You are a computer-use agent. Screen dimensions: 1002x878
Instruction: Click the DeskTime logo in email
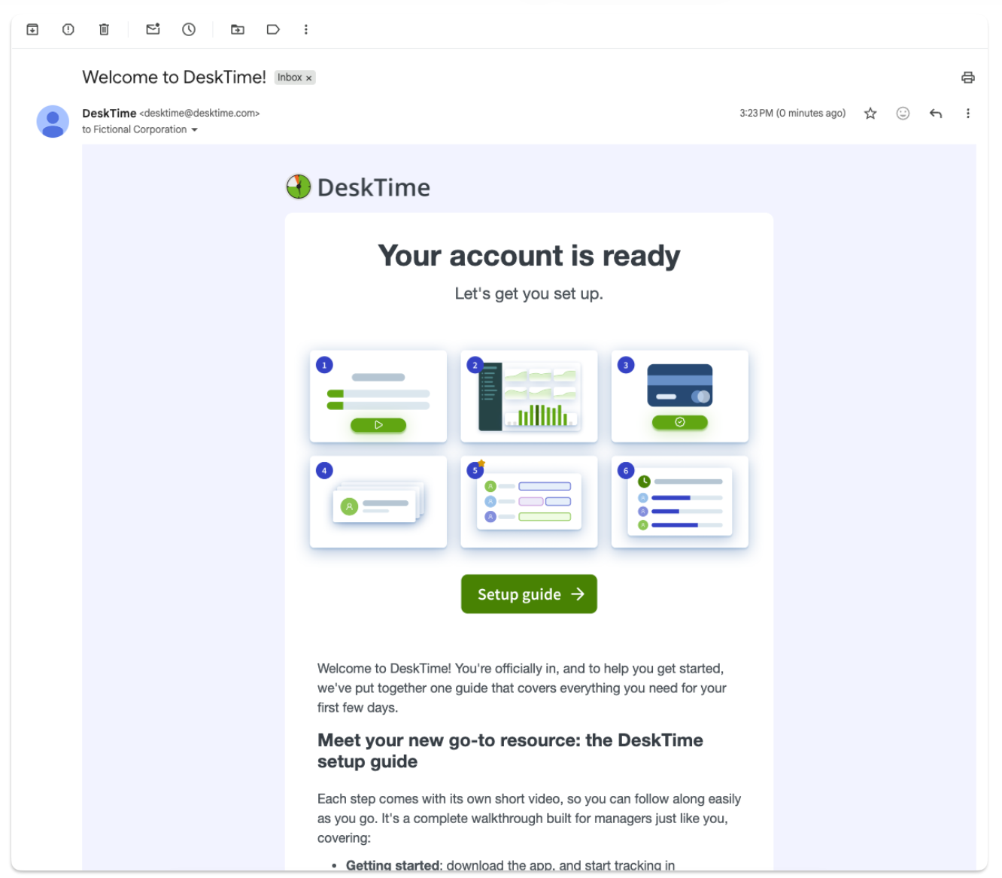pos(358,187)
